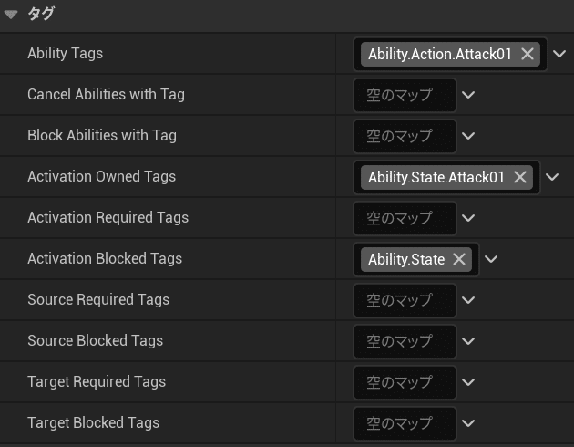This screenshot has height=447, width=574.
Task: Remove the Ability.Action.Attack01 tag
Action: pos(528,54)
